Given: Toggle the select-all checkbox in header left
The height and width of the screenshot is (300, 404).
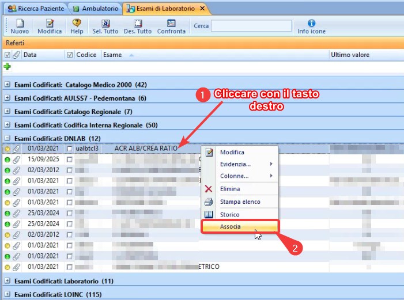Looking at the screenshot, I should tap(7, 55).
